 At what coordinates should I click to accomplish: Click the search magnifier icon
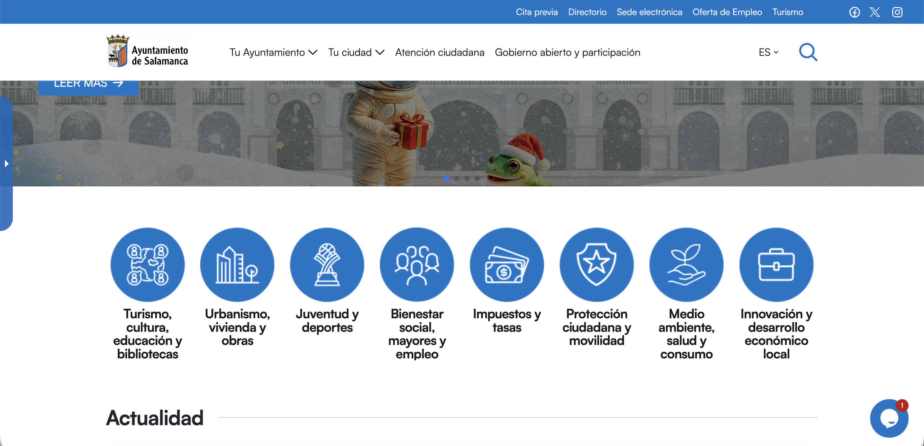point(808,52)
